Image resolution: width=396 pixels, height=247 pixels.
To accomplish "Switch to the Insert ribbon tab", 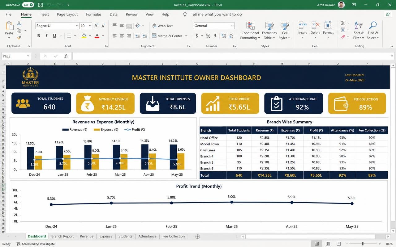I will (44, 14).
